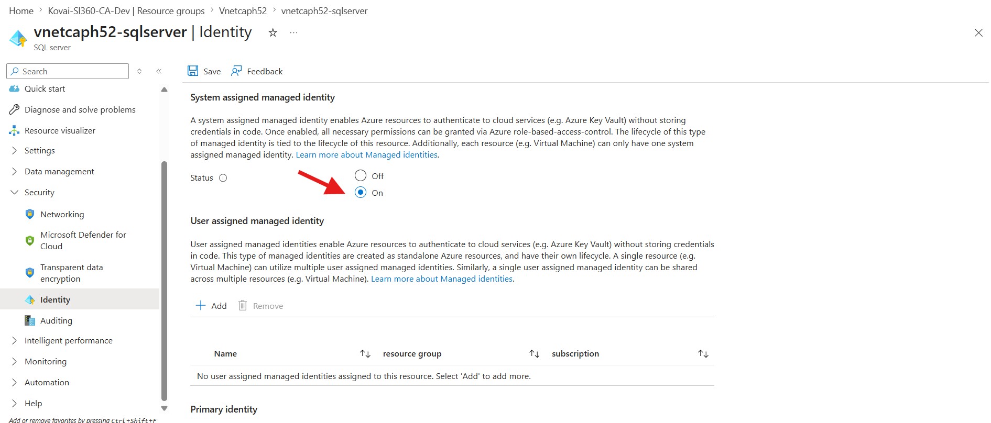Screen dimensions: 991x423
Task: Click the Resource visualizer icon
Action: [x=14, y=130]
